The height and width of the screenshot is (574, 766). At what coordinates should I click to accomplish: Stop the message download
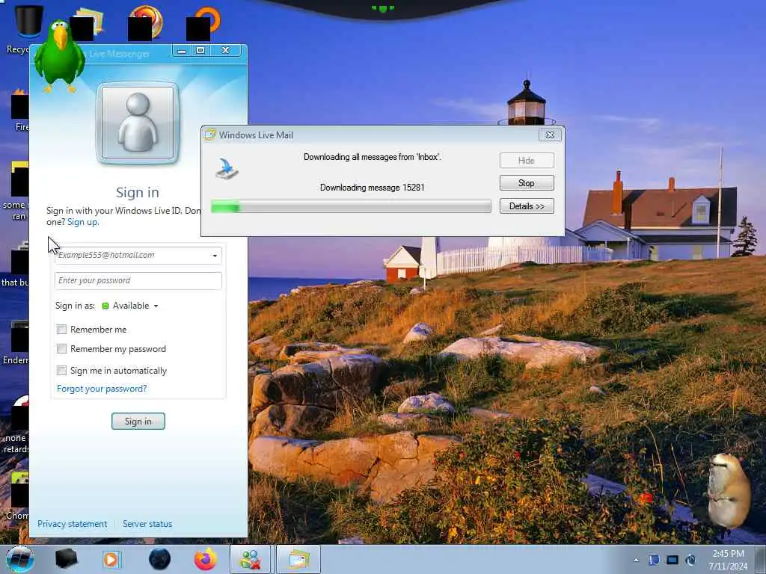click(527, 183)
